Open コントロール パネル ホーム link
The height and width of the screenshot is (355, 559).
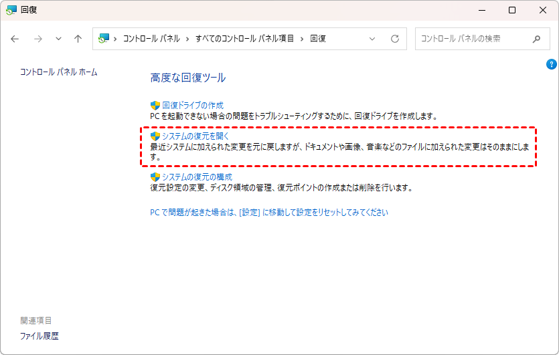58,72
